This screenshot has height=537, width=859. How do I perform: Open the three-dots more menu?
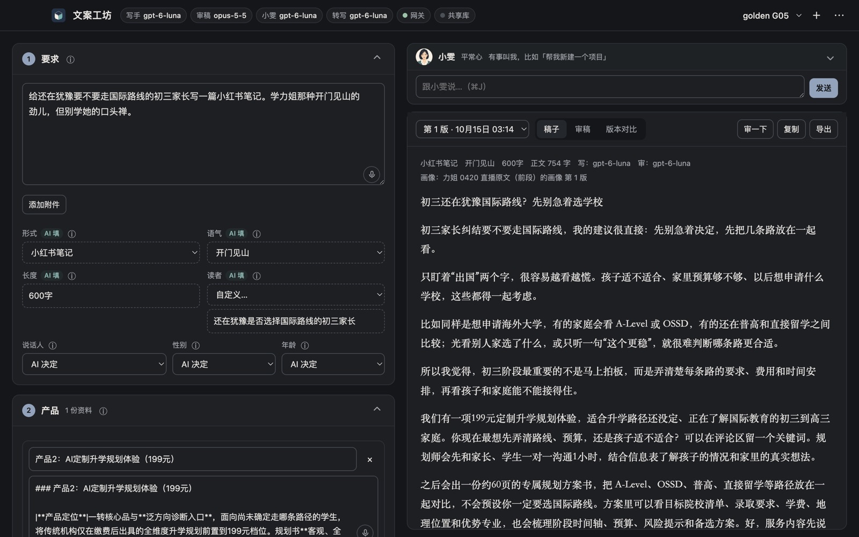tap(839, 16)
